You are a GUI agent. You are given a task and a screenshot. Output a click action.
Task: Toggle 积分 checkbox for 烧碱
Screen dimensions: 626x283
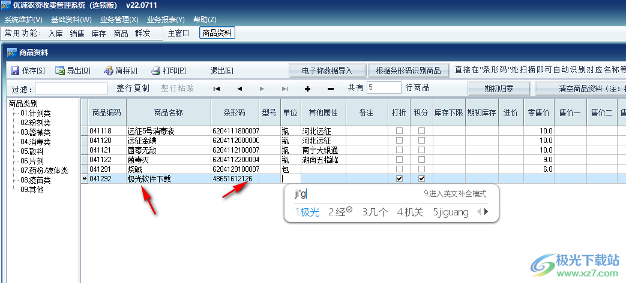tap(421, 169)
